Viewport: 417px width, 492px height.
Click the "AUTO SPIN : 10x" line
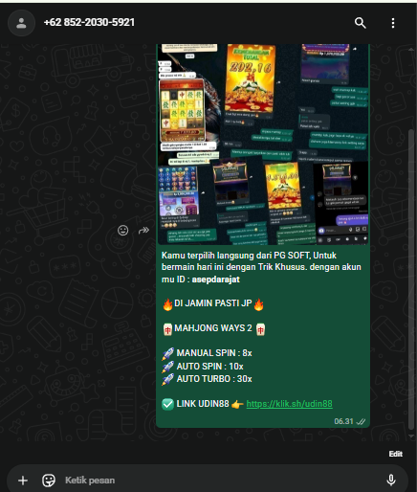(x=209, y=367)
